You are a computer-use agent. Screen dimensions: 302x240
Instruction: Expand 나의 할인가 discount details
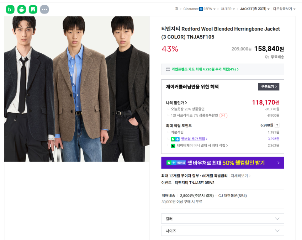pyautogui.click(x=176, y=103)
